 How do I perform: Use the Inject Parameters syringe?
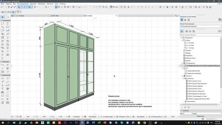pos(15,7)
